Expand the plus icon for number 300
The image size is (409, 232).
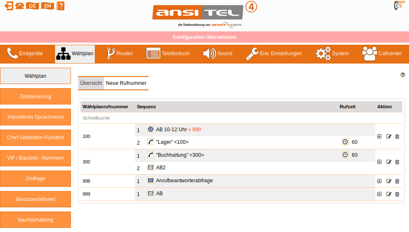coord(379,162)
